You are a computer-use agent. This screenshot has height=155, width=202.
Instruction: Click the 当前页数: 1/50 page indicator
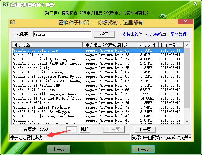(x=34, y=129)
